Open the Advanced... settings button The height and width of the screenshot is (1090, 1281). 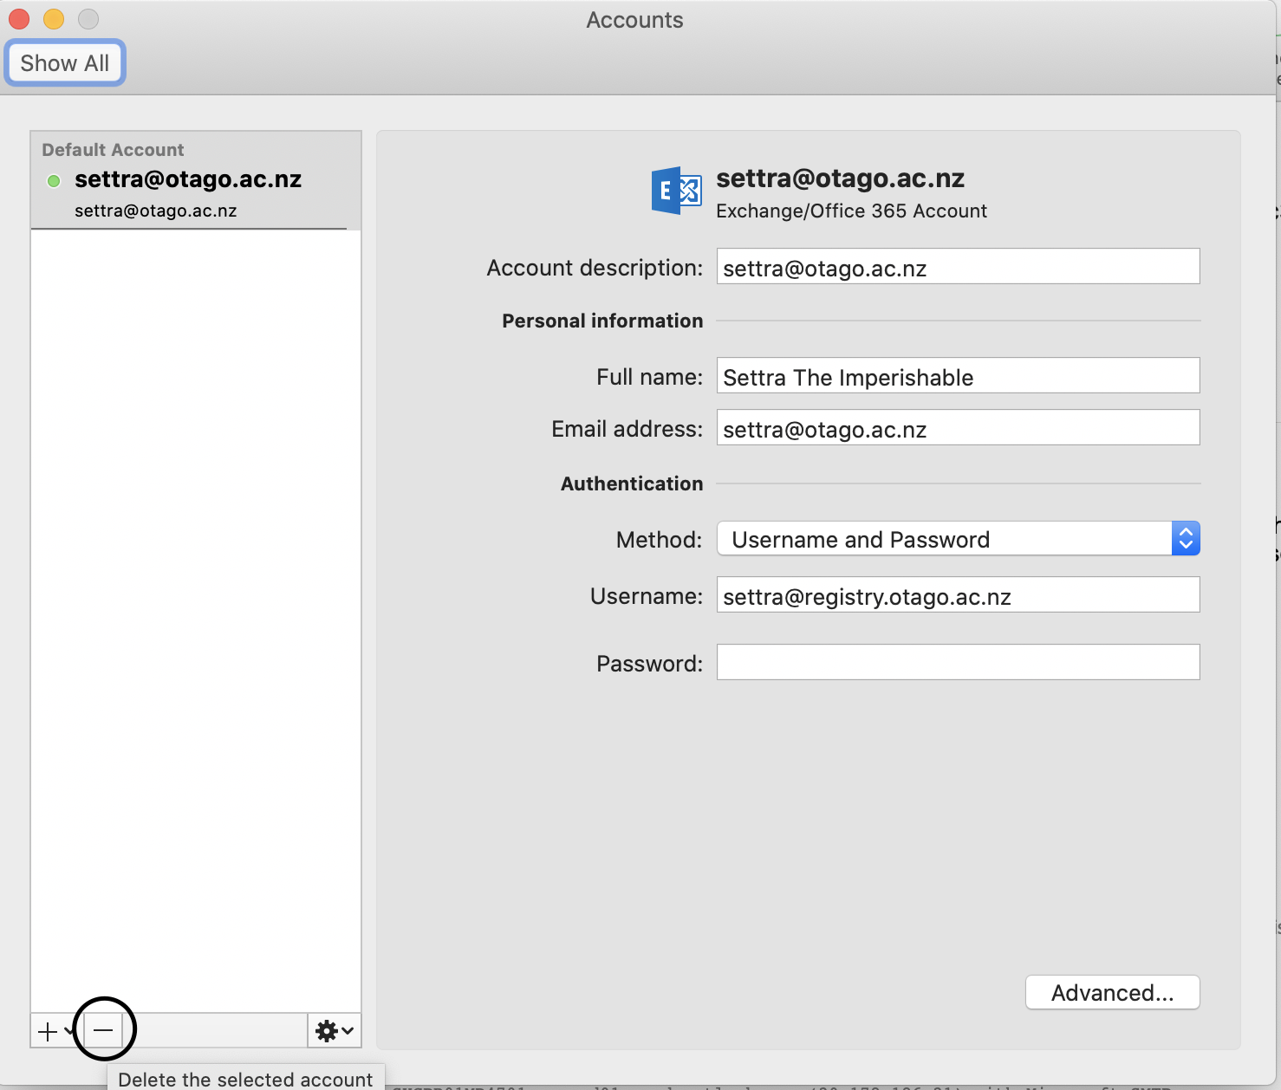tap(1112, 993)
